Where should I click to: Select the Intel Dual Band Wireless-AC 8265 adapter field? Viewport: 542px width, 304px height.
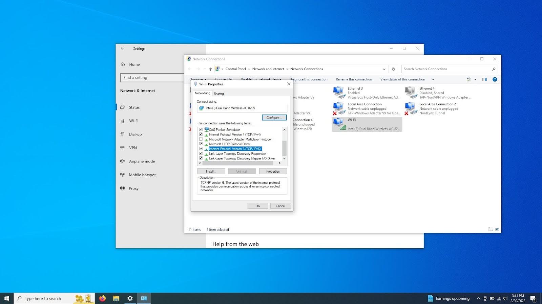click(242, 108)
